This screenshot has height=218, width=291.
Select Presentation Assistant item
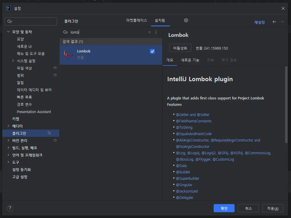[x=34, y=112]
